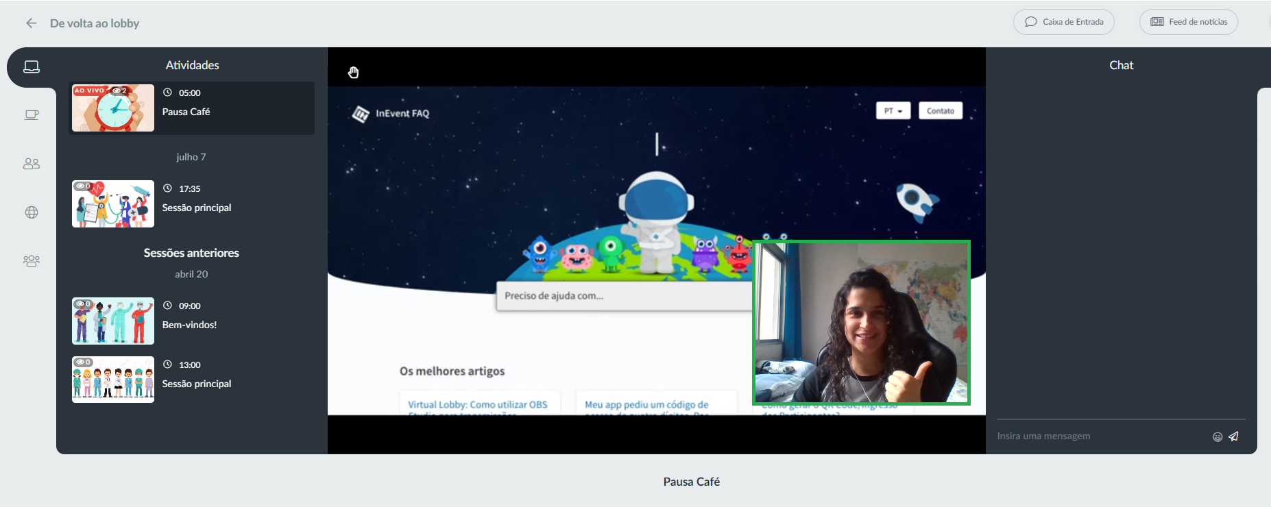Open the Bem-vindos! session thumbnail

(113, 321)
